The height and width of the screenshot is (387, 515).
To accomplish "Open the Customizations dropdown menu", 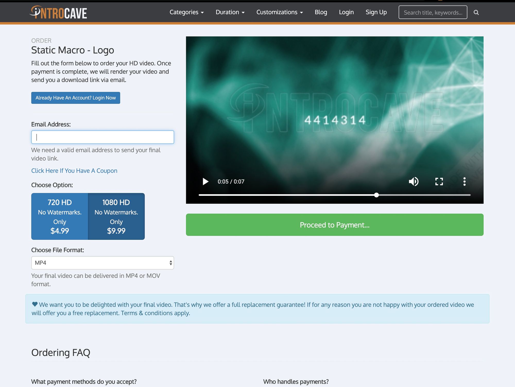I will (279, 12).
